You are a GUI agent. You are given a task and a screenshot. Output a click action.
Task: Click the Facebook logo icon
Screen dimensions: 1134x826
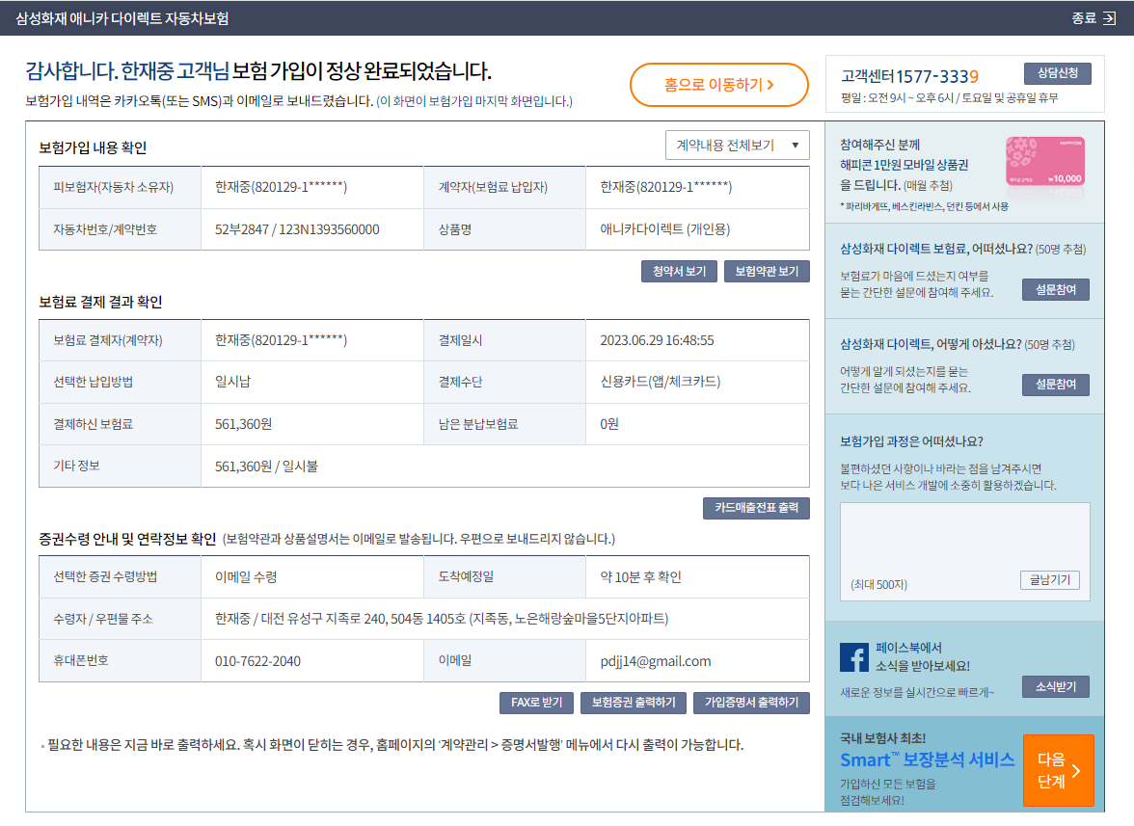point(854,657)
